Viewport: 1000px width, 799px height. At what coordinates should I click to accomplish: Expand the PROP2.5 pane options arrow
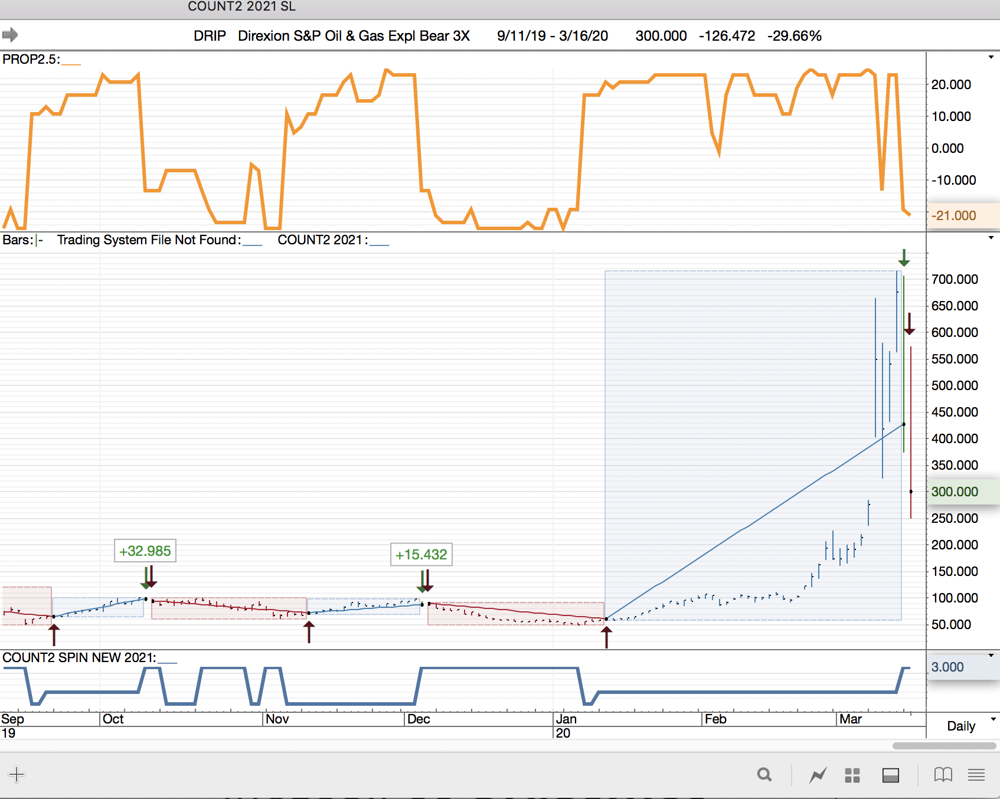tap(991, 57)
